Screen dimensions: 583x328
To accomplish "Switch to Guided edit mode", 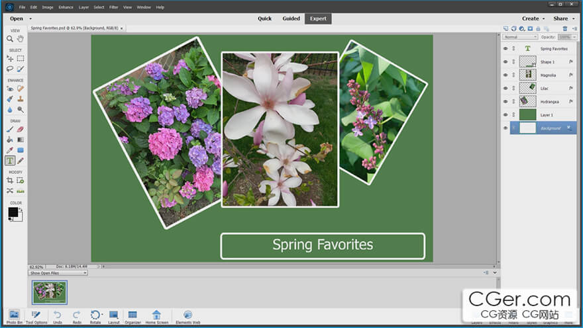I will 291,19.
